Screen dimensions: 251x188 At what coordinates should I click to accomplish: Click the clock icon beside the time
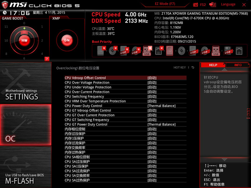[x=4, y=13]
